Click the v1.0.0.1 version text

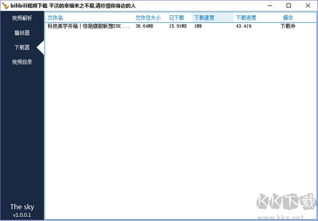tap(22, 215)
